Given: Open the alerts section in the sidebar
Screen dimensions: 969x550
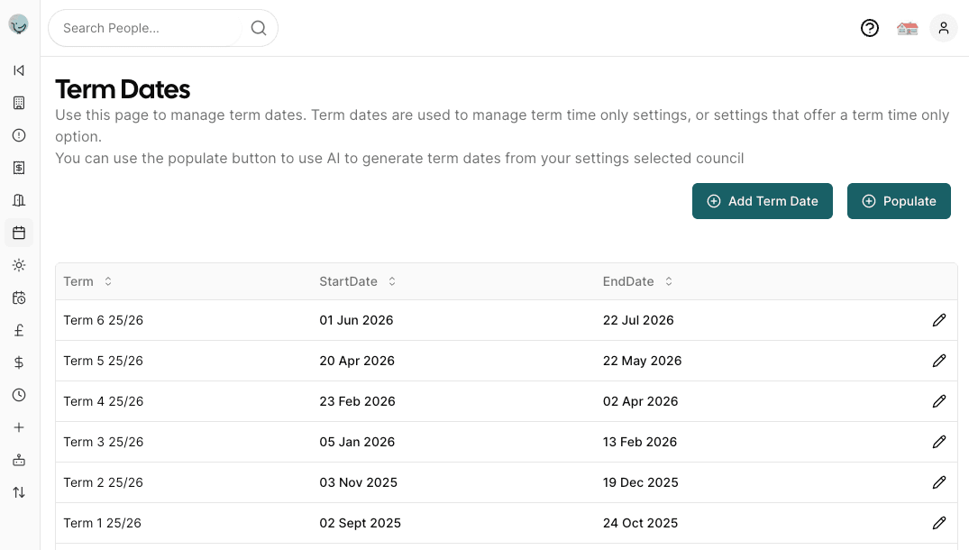Looking at the screenshot, I should [x=19, y=134].
